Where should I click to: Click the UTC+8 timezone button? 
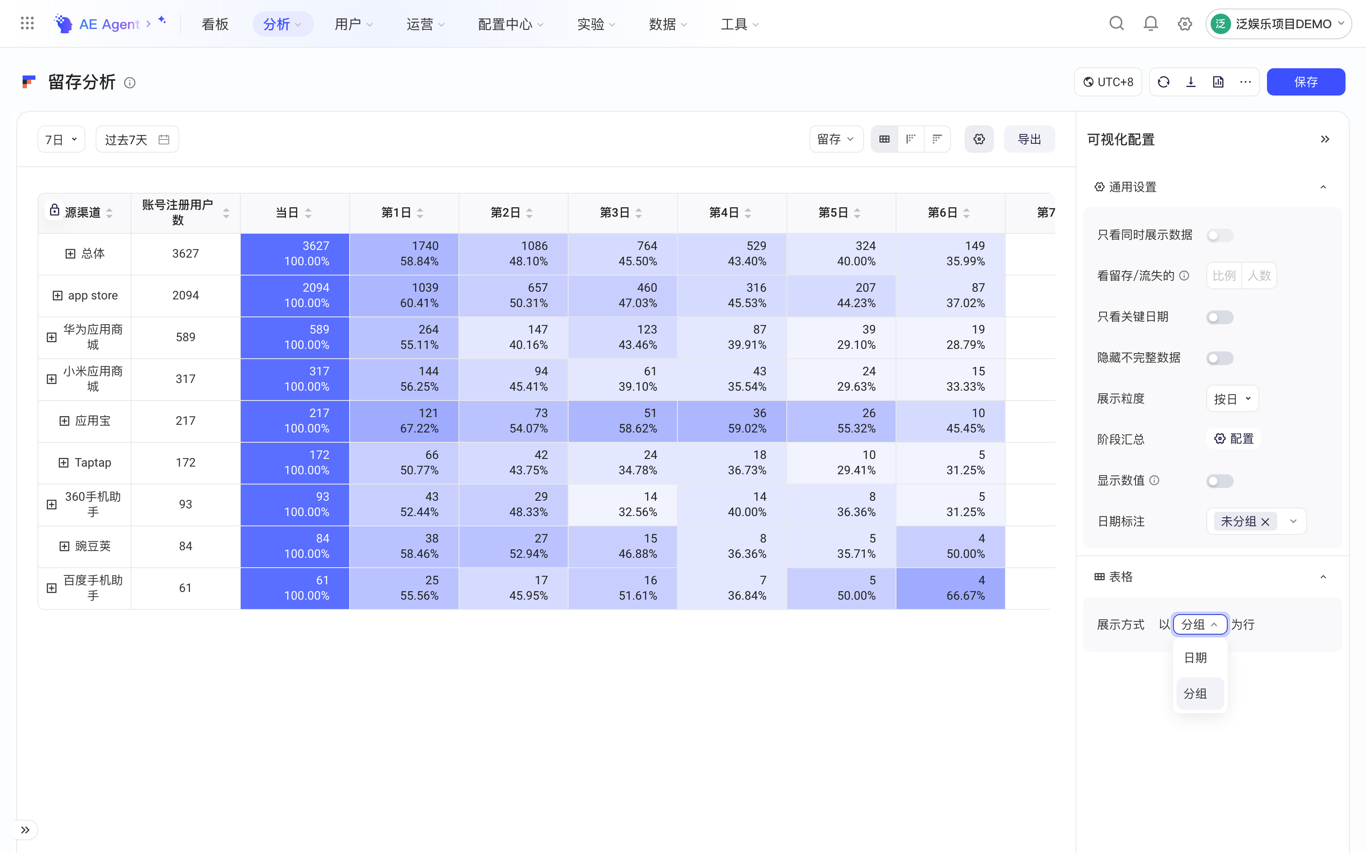[x=1108, y=82]
